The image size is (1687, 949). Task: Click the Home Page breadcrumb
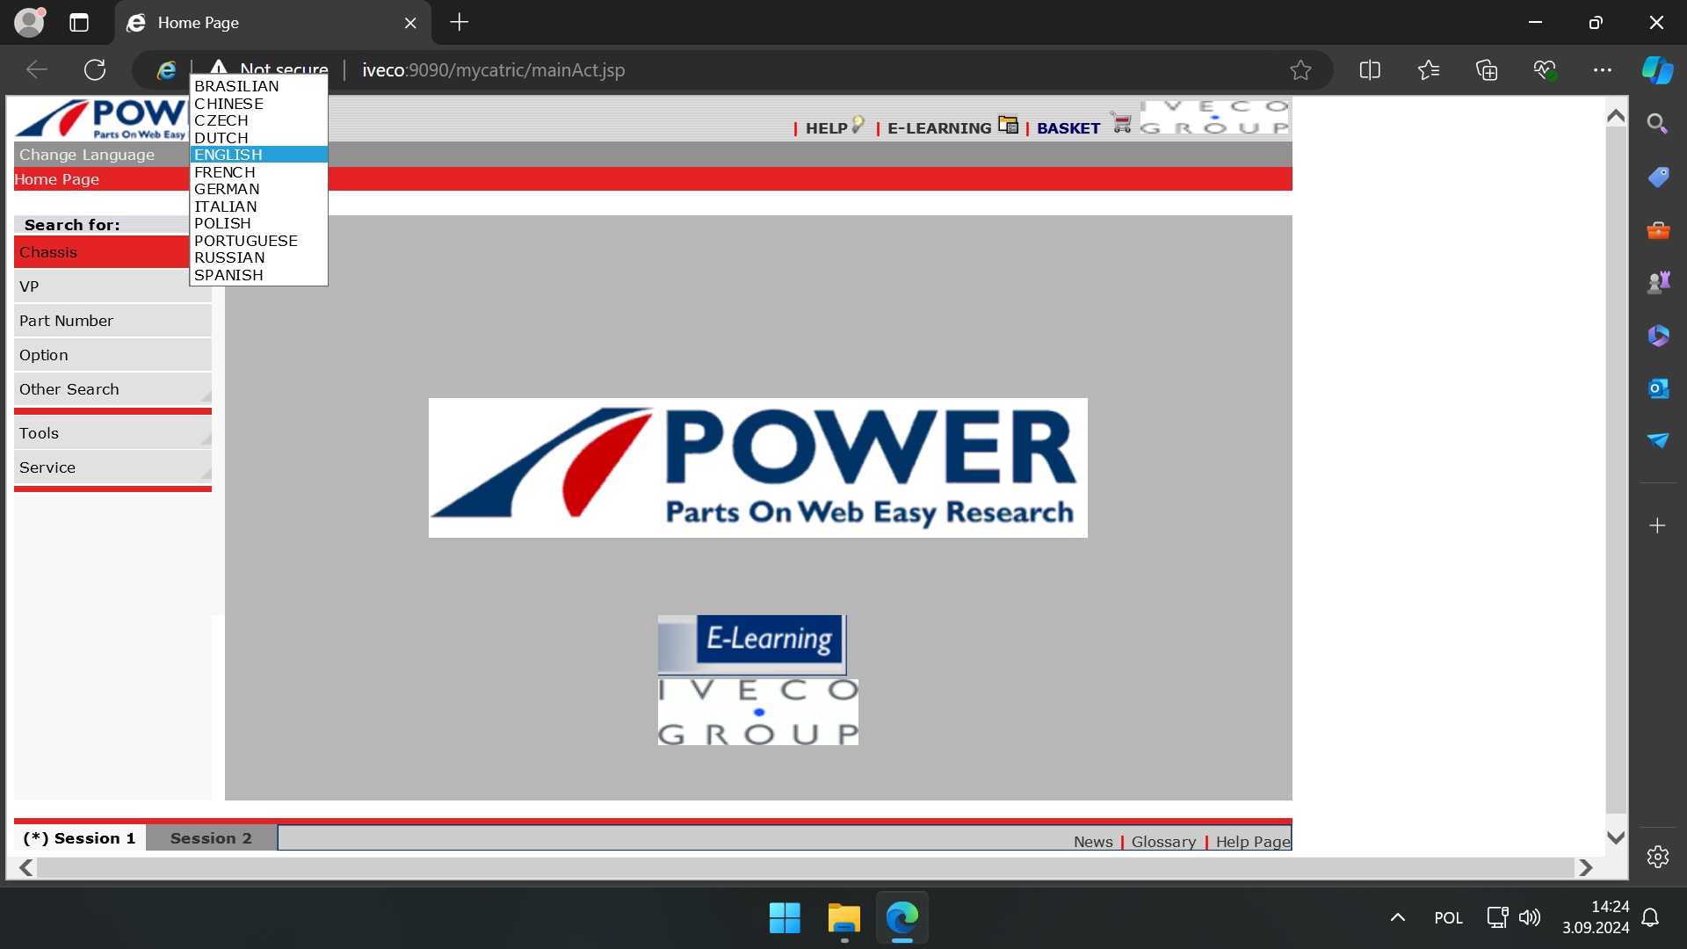coord(57,179)
